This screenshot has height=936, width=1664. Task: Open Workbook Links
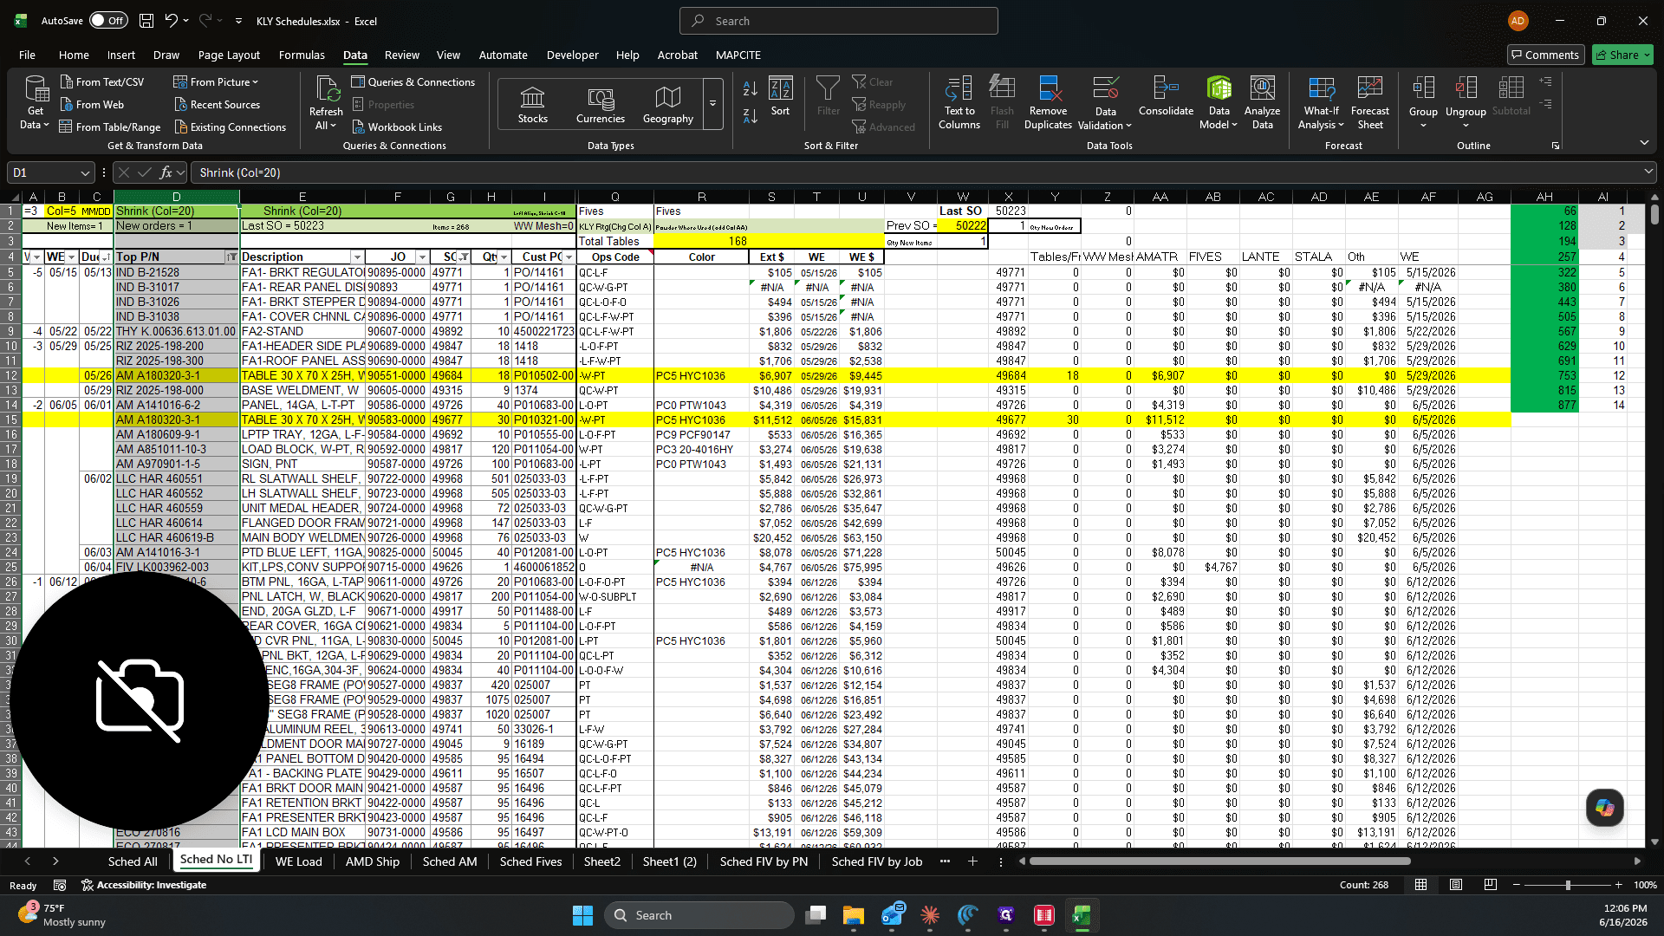tap(397, 127)
